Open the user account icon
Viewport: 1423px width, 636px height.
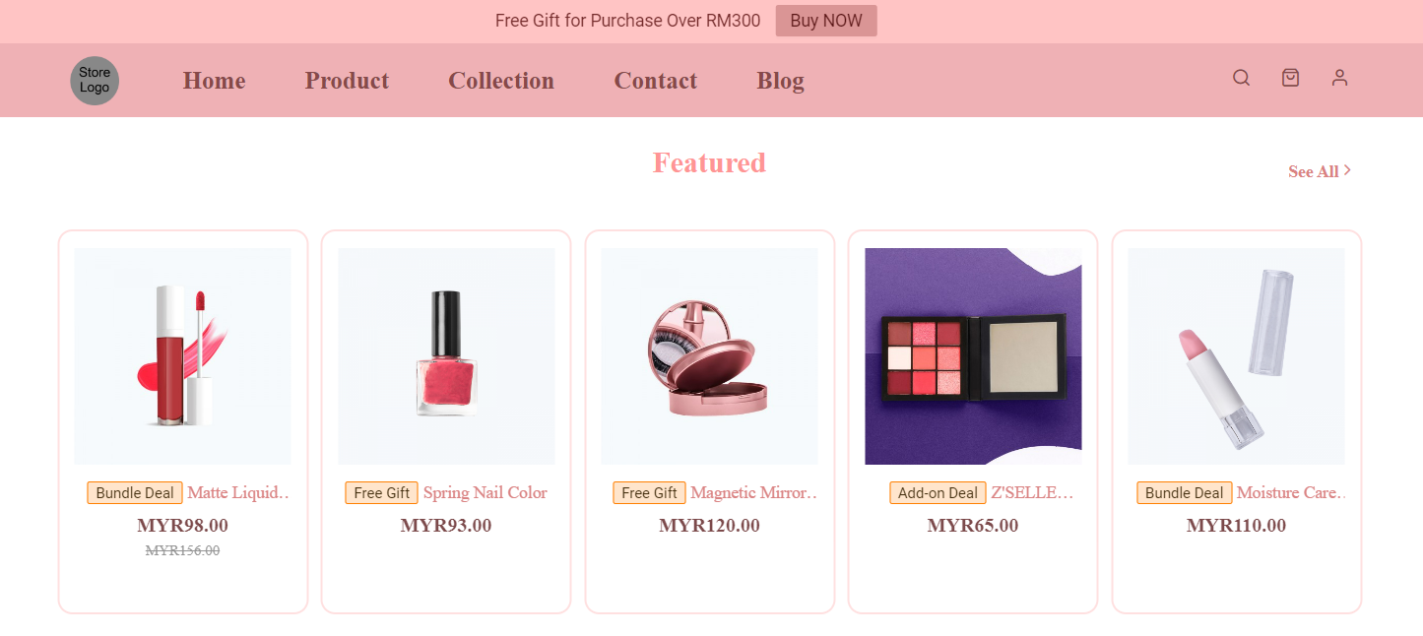coord(1339,78)
